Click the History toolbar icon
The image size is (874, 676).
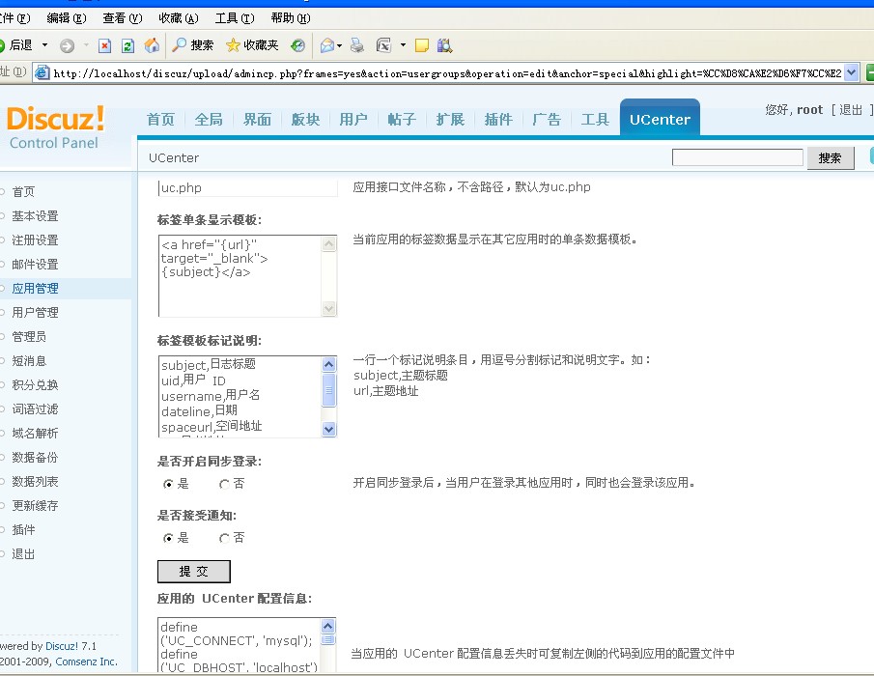pyautogui.click(x=297, y=45)
